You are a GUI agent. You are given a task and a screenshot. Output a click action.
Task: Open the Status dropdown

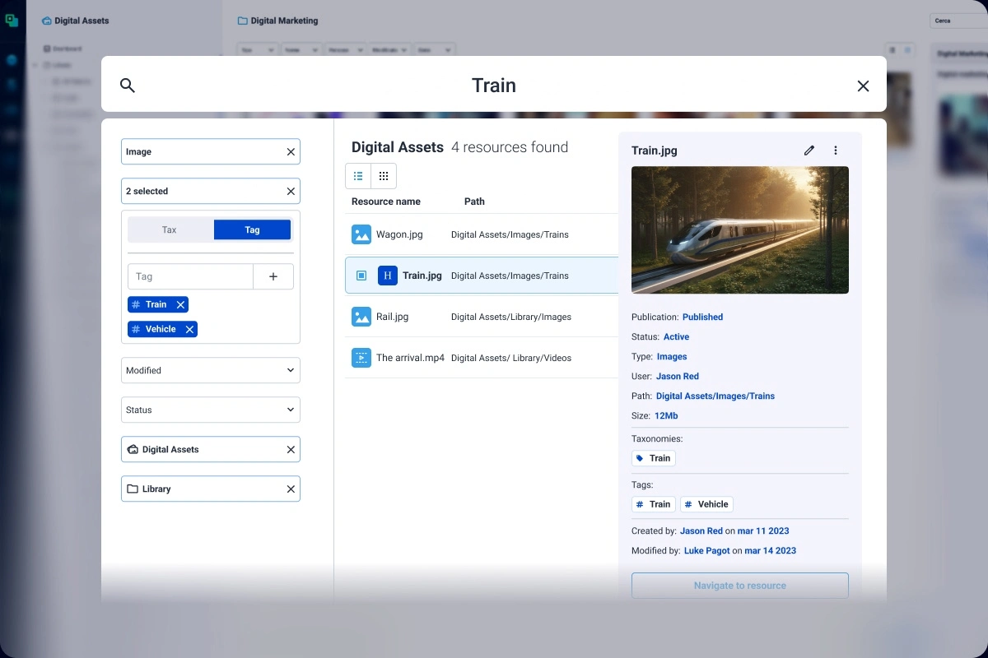pyautogui.click(x=211, y=410)
